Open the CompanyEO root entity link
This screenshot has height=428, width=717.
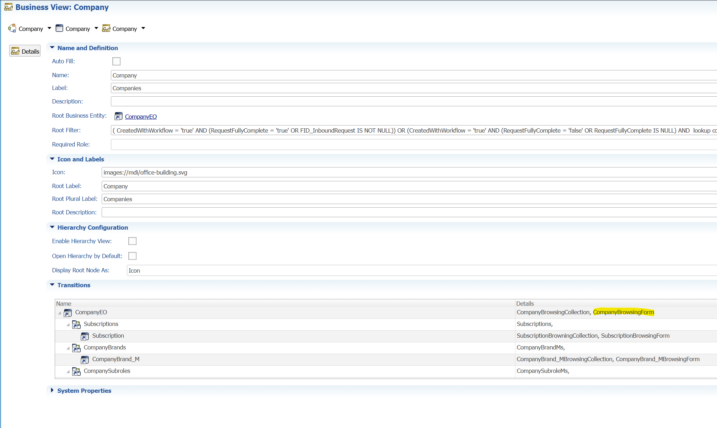[x=141, y=117]
